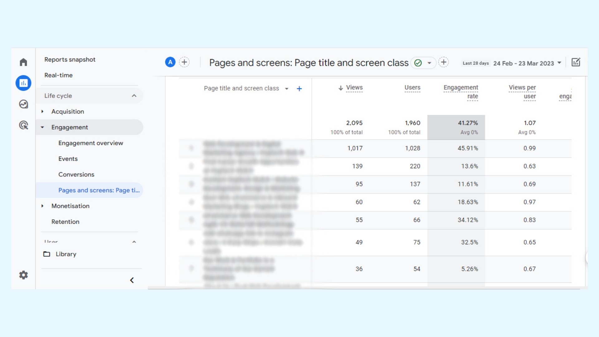The height and width of the screenshot is (337, 599).
Task: Expand the Acquisition section in sidebar
Action: pos(42,111)
